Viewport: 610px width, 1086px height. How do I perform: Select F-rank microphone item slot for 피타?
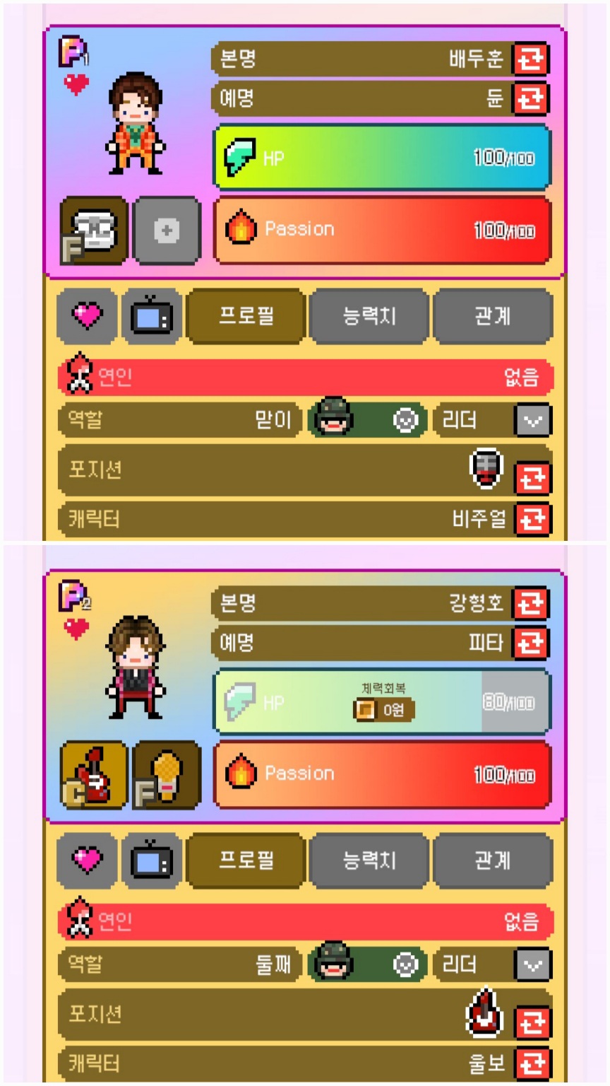167,775
